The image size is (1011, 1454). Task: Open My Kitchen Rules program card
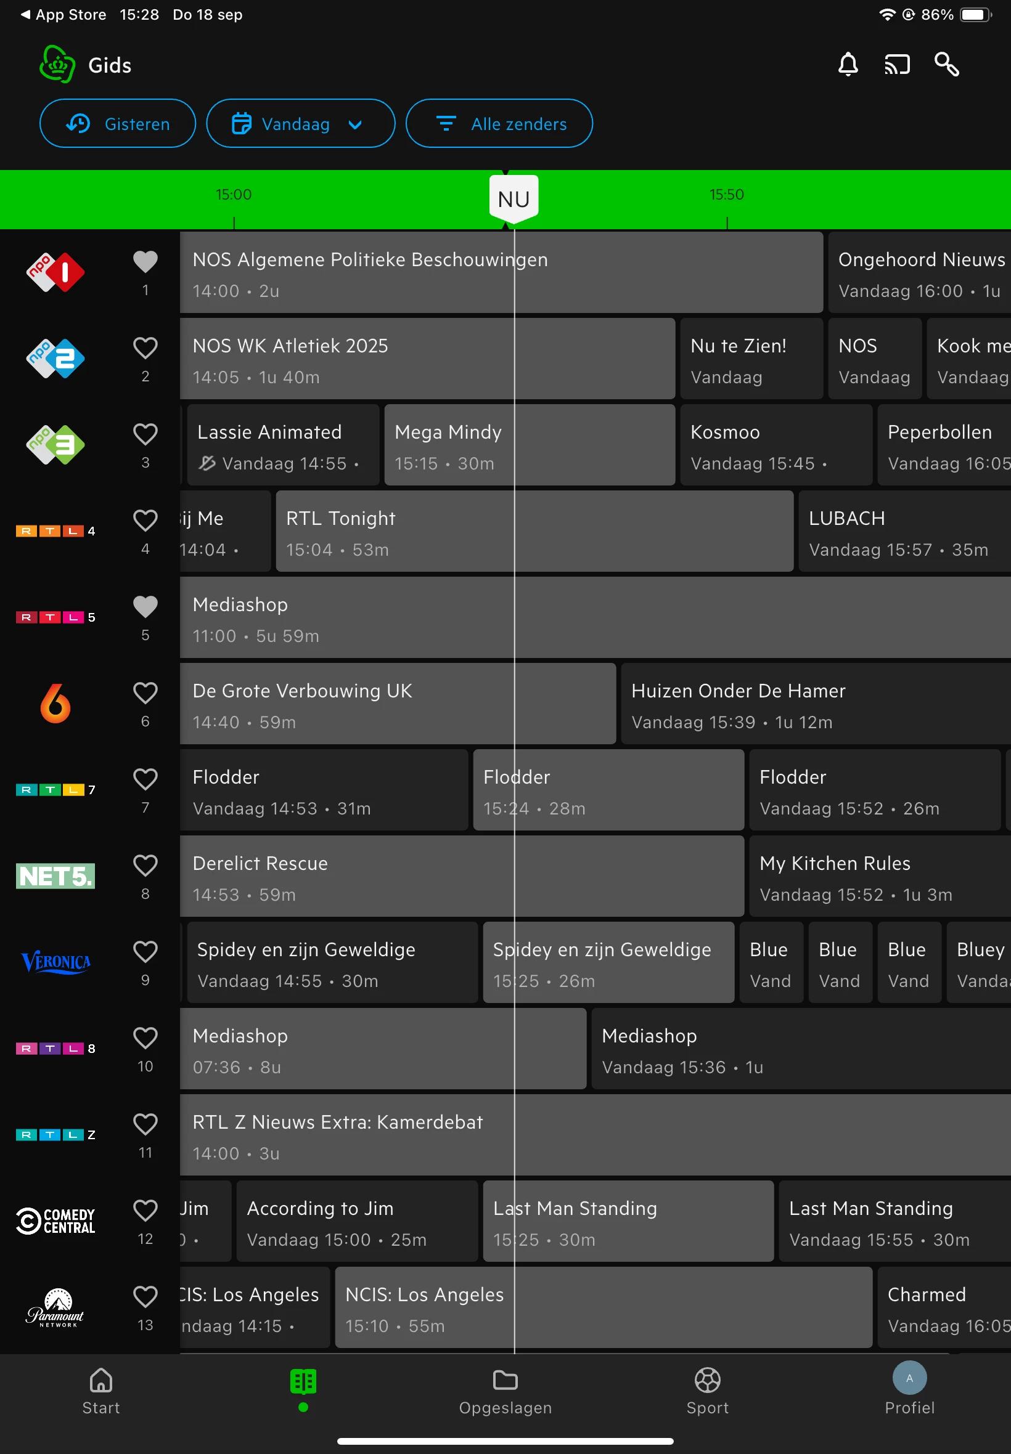pyautogui.click(x=880, y=876)
